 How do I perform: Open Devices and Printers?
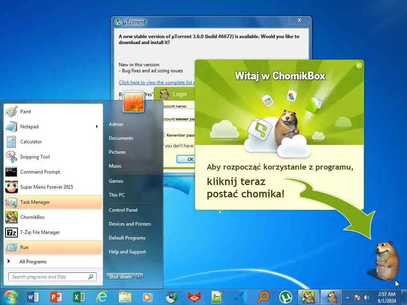(130, 224)
